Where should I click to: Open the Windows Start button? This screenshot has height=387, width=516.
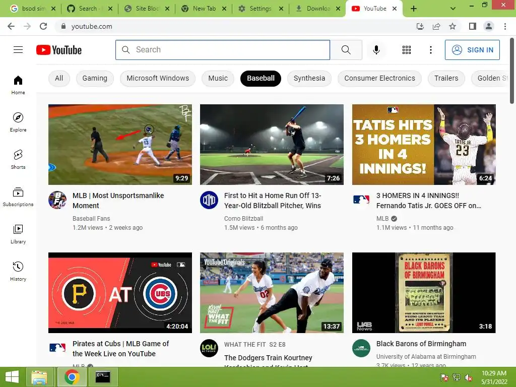pos(12,377)
